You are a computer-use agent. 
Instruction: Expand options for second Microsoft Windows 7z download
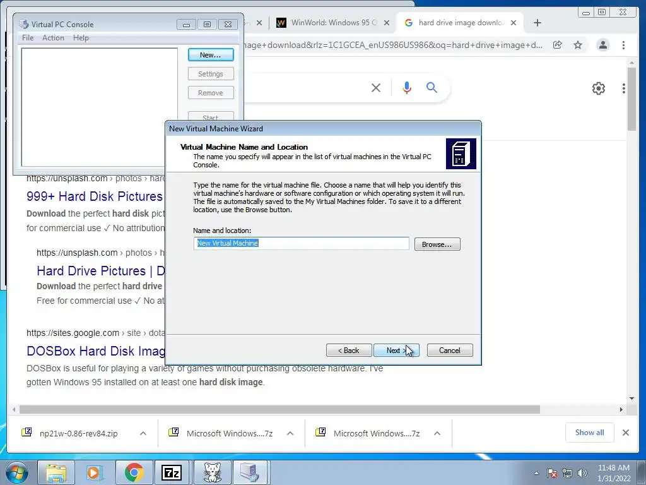pos(437,433)
